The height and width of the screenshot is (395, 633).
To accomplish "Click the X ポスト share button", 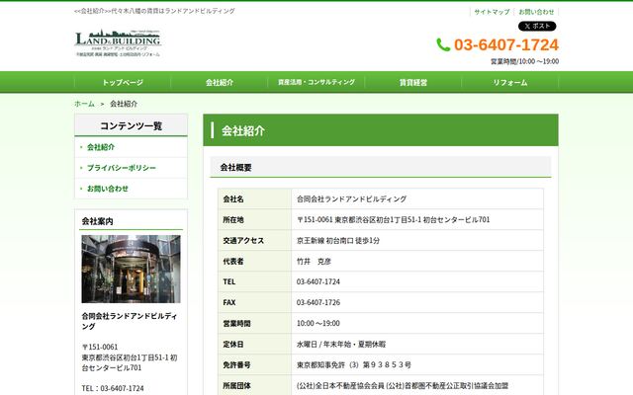I will [x=537, y=27].
